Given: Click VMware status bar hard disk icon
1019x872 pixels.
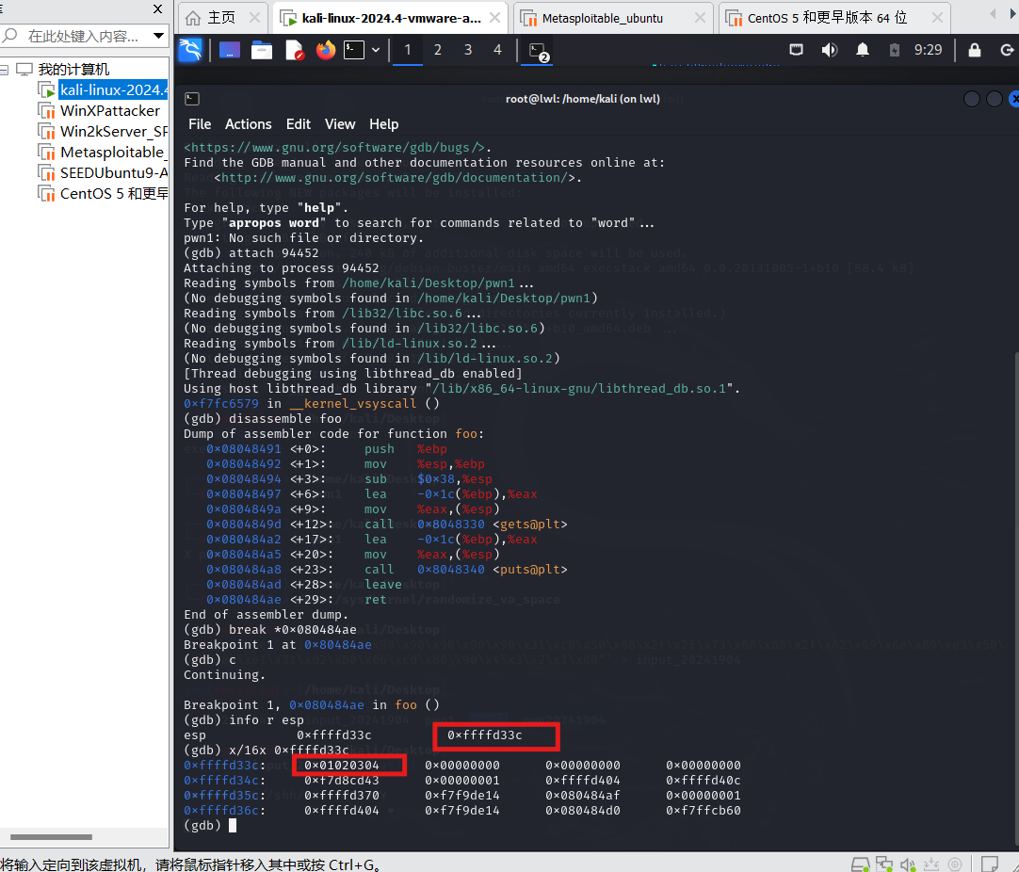Looking at the screenshot, I should pos(861,864).
